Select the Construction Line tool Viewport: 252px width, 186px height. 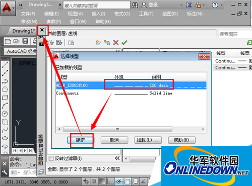pyautogui.click(x=5, y=73)
